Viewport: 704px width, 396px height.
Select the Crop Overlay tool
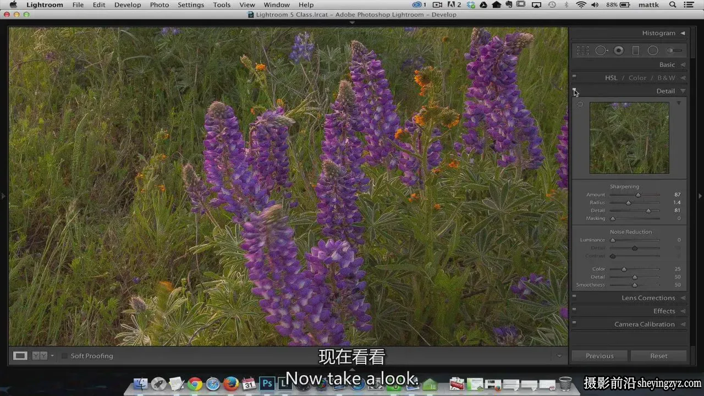pos(583,51)
